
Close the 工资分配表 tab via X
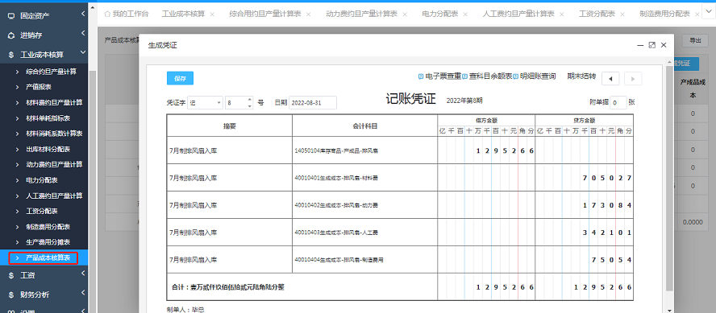(x=622, y=14)
